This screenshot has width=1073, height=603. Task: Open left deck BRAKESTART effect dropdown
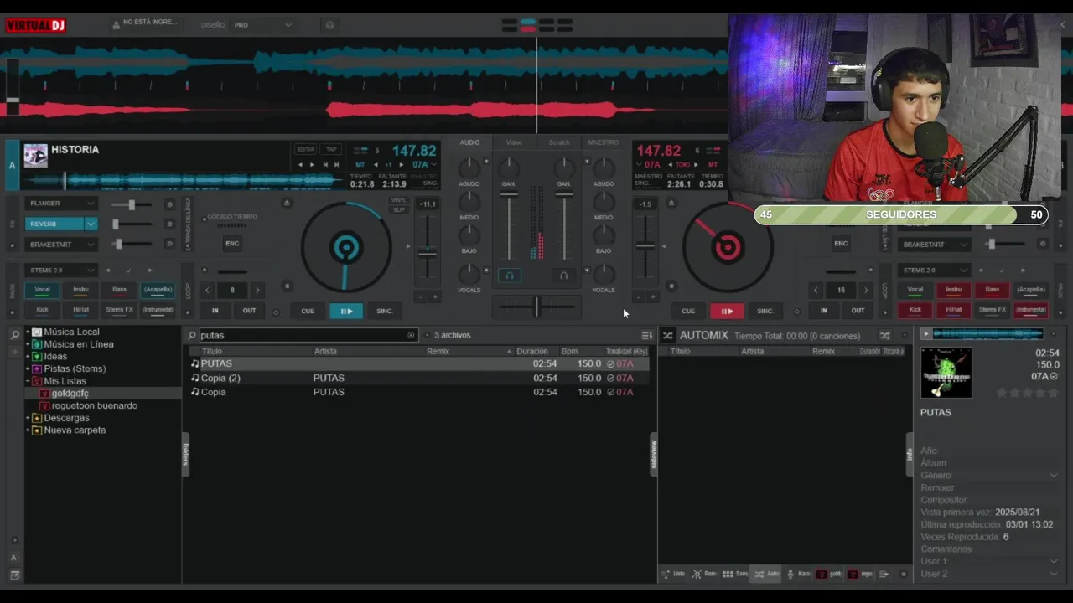[x=62, y=245]
